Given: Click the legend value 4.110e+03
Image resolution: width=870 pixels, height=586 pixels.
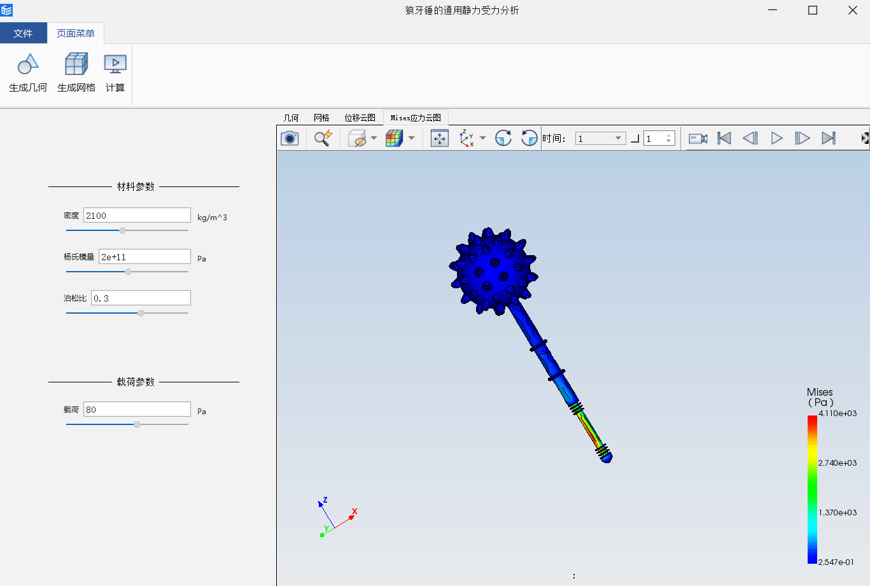Looking at the screenshot, I should (838, 413).
